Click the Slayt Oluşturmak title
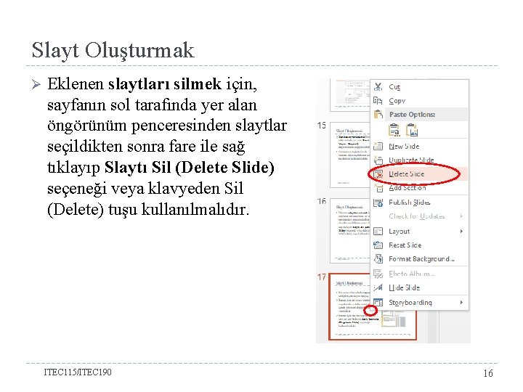 pos(113,51)
